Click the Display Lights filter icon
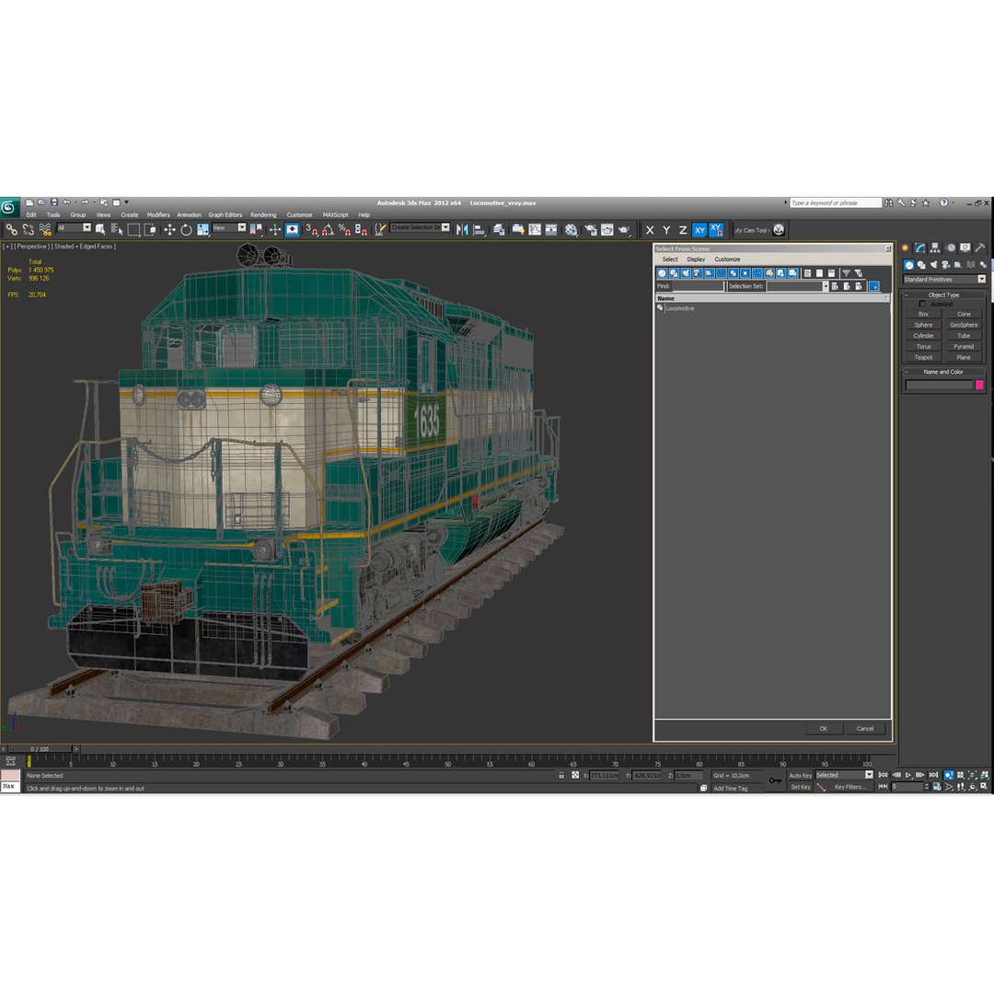This screenshot has width=994, height=994. pyautogui.click(x=686, y=273)
